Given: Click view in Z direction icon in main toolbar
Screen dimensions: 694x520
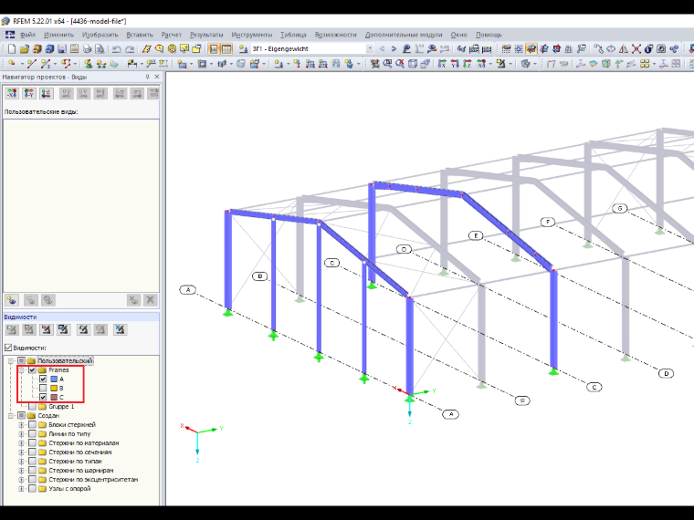Looking at the screenshot, I should tap(468, 64).
